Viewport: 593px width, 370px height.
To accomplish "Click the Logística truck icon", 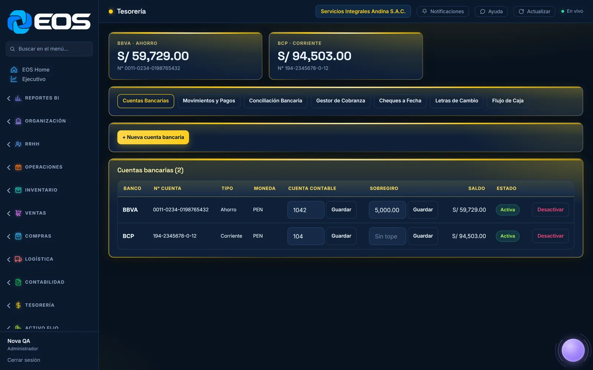I will 18,259.
